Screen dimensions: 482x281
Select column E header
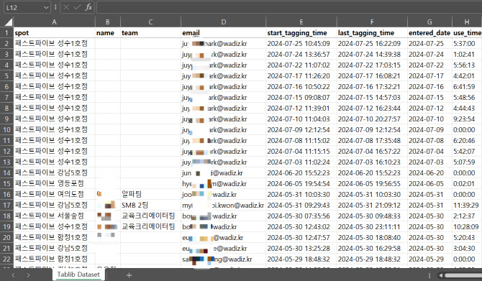pos(301,22)
